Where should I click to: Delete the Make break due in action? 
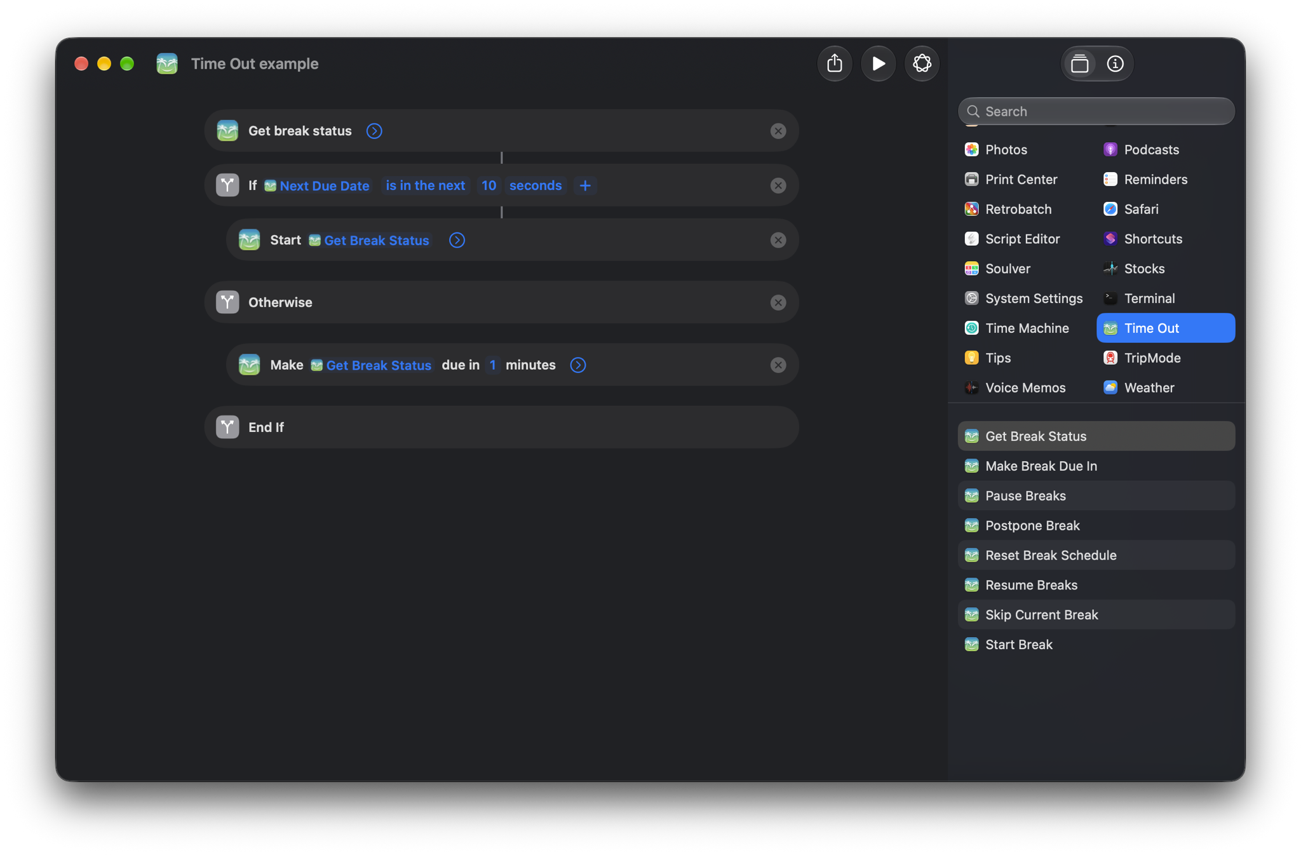(778, 365)
